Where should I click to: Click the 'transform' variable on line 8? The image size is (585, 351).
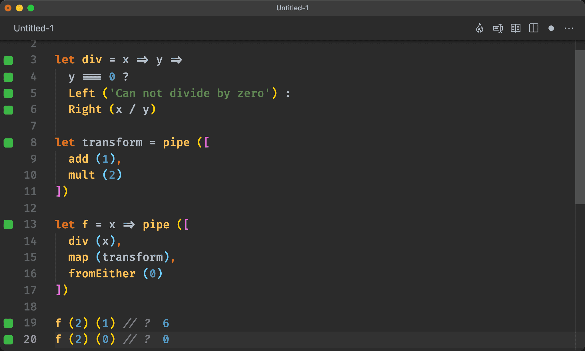coord(112,142)
